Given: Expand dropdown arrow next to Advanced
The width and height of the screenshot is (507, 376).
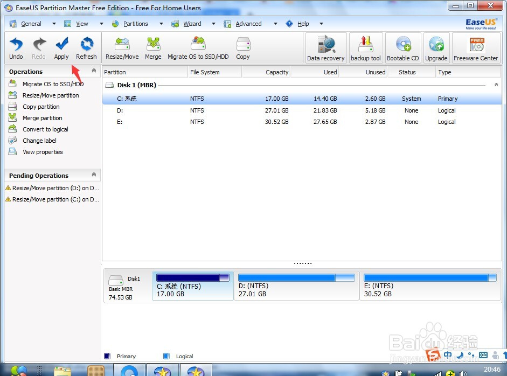Looking at the screenshot, I should point(275,24).
